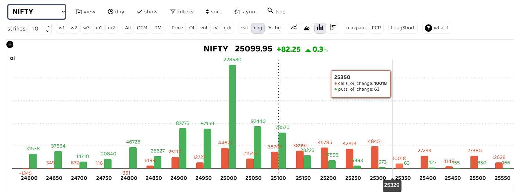The width and height of the screenshot is (514, 192).
Task: Select the w3 weekly expiry
Action: click(x=86, y=28)
